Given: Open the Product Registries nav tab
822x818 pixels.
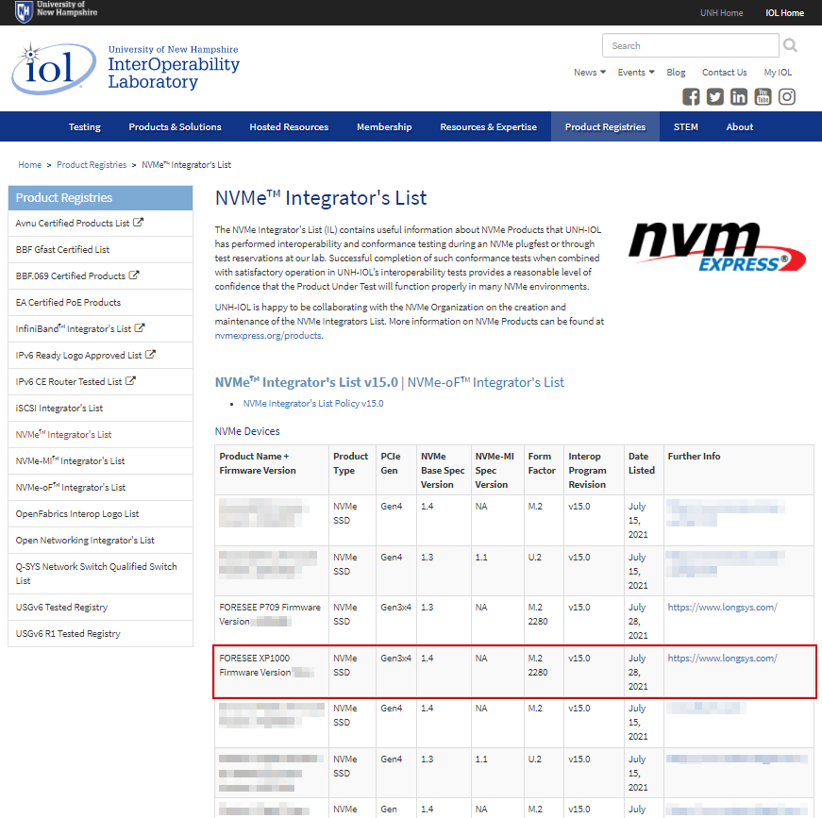Looking at the screenshot, I should (605, 127).
